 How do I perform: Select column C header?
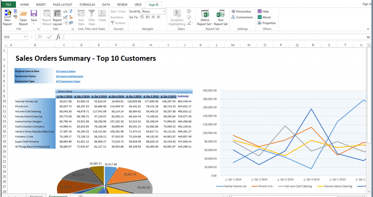64,45
